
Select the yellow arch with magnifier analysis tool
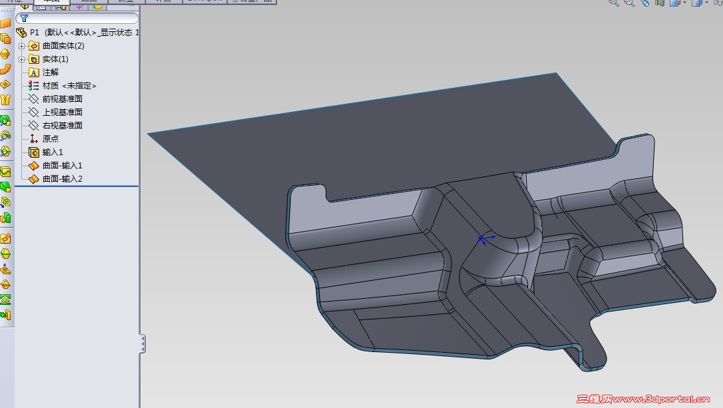(x=5, y=136)
